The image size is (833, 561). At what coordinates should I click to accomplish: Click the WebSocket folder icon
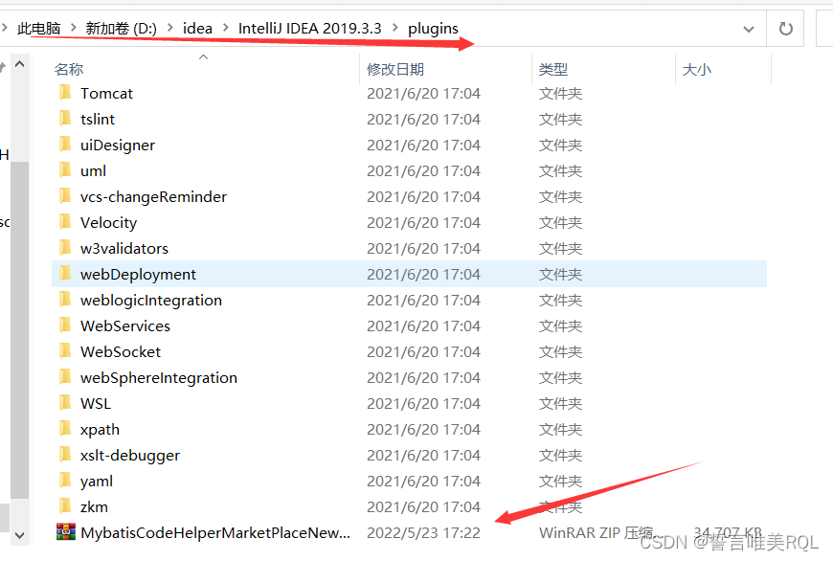(65, 351)
